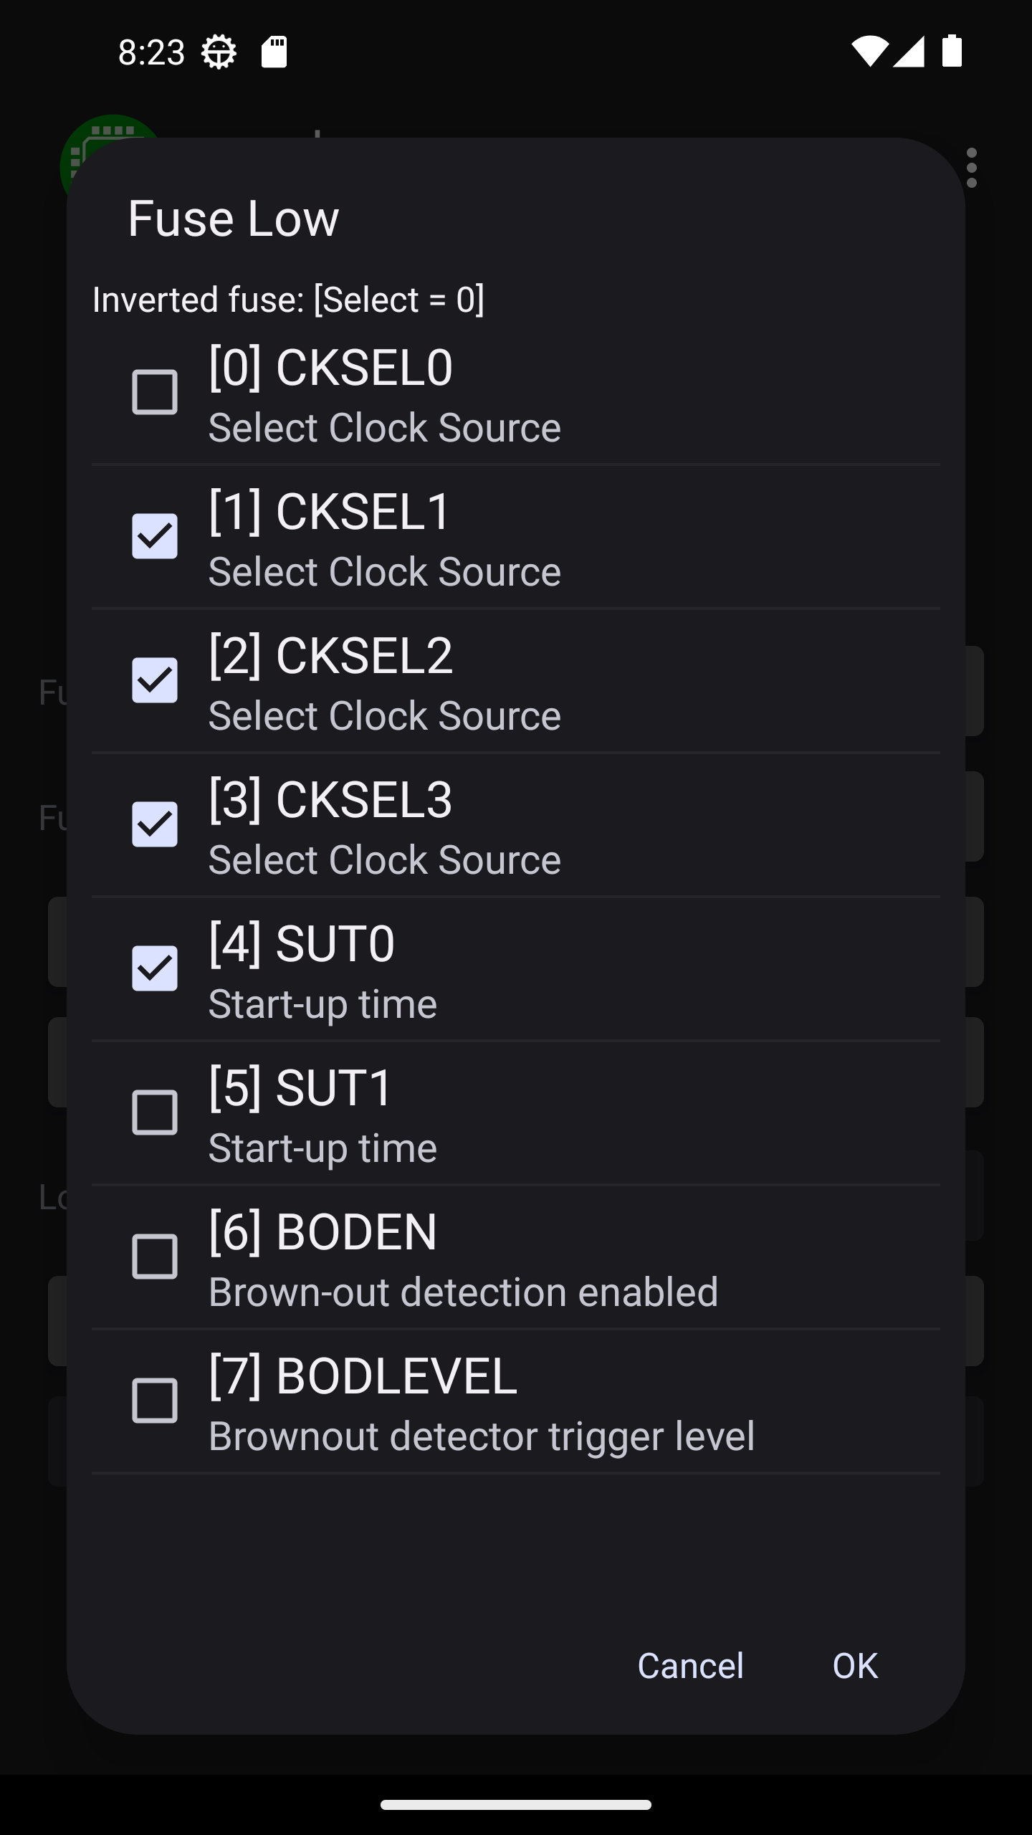1032x1835 pixels.
Task: Tap Cancel in the Fuse Low dialog
Action: [691, 1666]
